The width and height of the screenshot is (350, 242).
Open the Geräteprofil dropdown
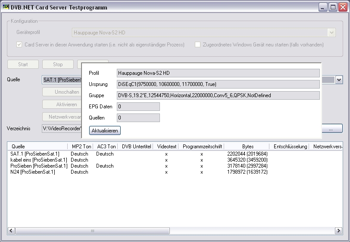pos(331,32)
